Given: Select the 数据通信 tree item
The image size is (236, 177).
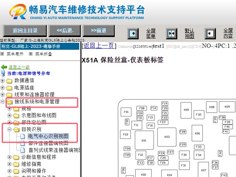Looking at the screenshot, I should pyautogui.click(x=24, y=81).
